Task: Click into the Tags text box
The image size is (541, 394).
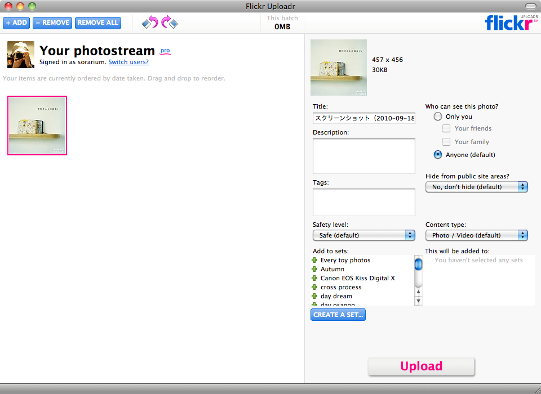Action: tap(364, 202)
